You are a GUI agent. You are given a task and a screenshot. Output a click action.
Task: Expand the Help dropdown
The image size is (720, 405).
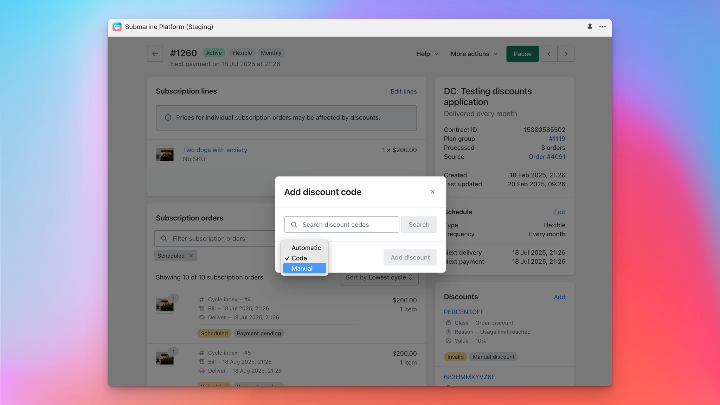tap(427, 54)
